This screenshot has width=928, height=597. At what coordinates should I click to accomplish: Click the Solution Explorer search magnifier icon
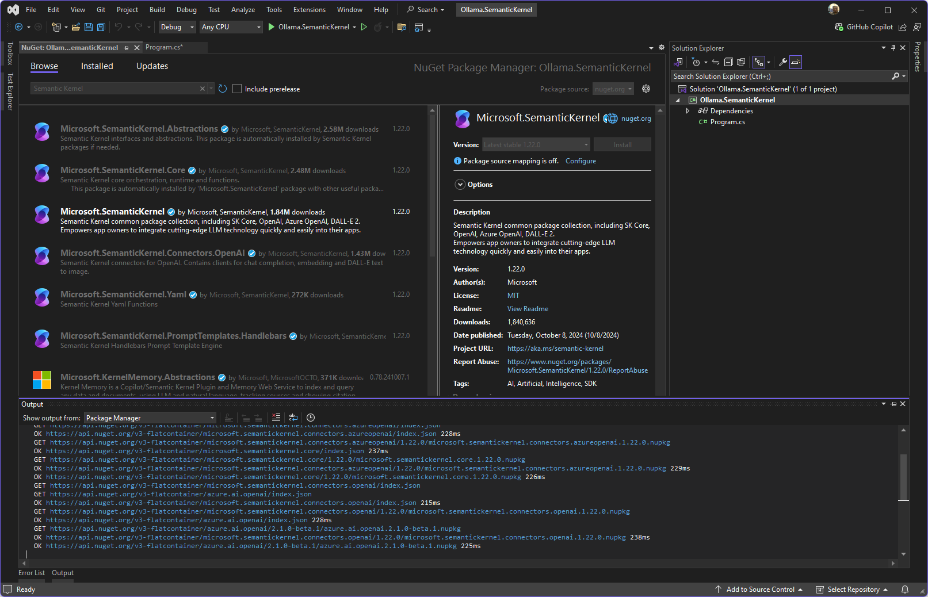point(895,76)
